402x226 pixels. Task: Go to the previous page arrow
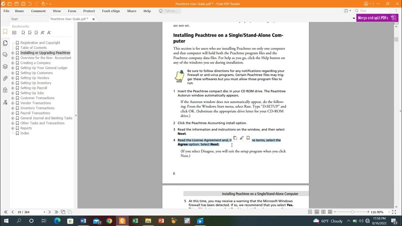(x=13, y=212)
